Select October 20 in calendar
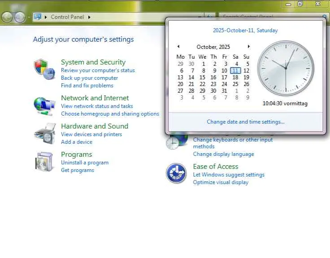 (180, 84)
